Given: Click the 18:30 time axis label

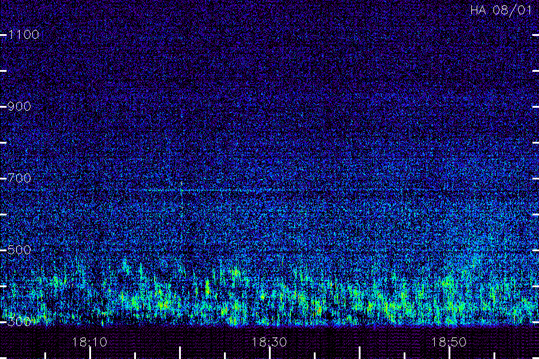Looking at the screenshot, I should pos(269,342).
